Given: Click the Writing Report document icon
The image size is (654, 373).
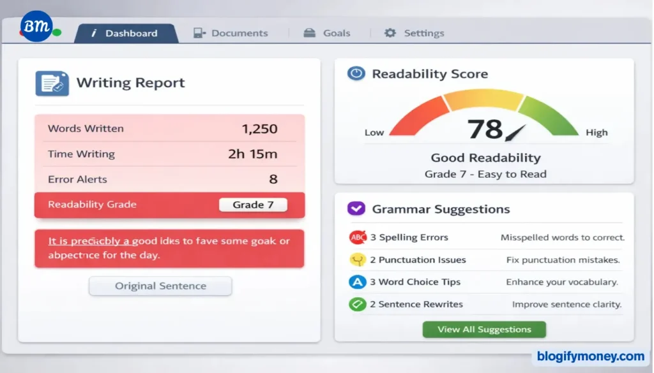Looking at the screenshot, I should point(52,84).
